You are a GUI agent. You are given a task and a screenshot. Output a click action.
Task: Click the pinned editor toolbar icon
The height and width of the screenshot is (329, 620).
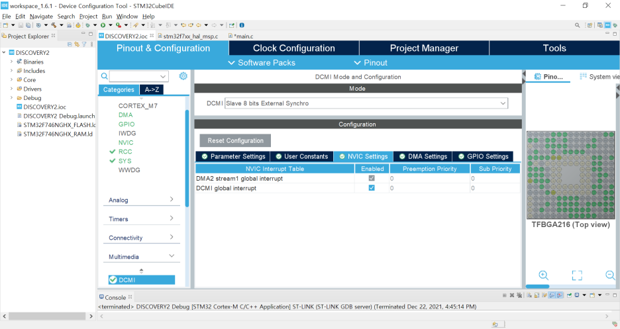pyautogui.click(x=232, y=25)
